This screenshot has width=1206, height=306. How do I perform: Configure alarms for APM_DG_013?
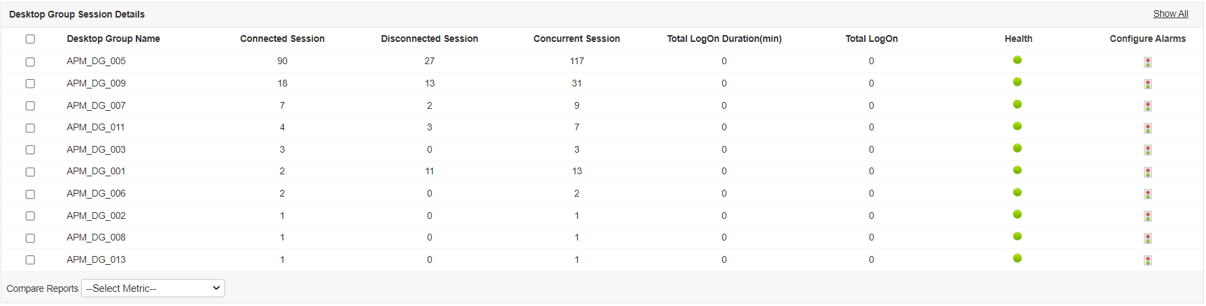coord(1147,261)
